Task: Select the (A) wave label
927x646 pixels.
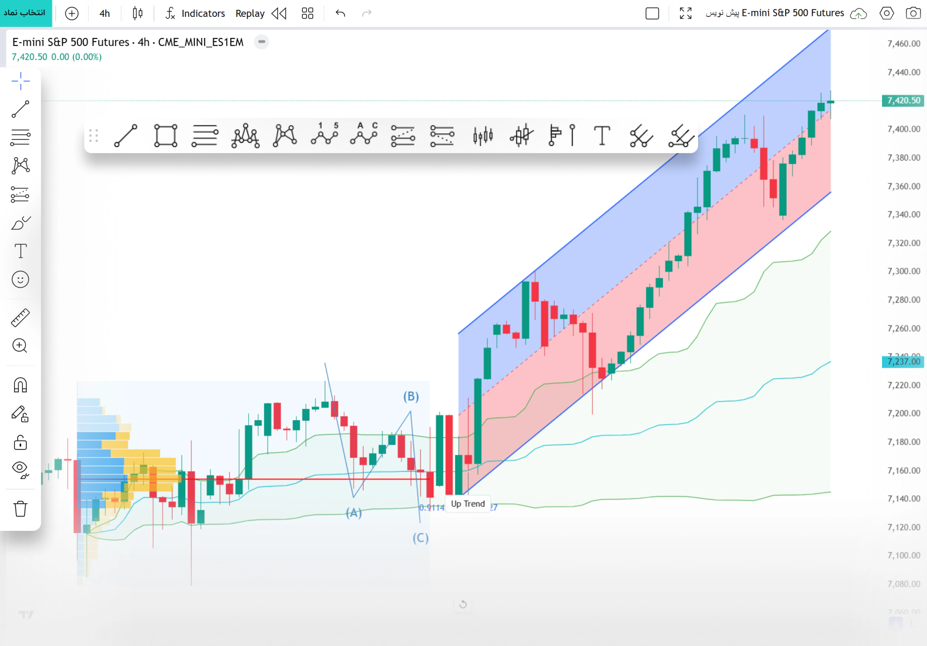Action: click(354, 513)
